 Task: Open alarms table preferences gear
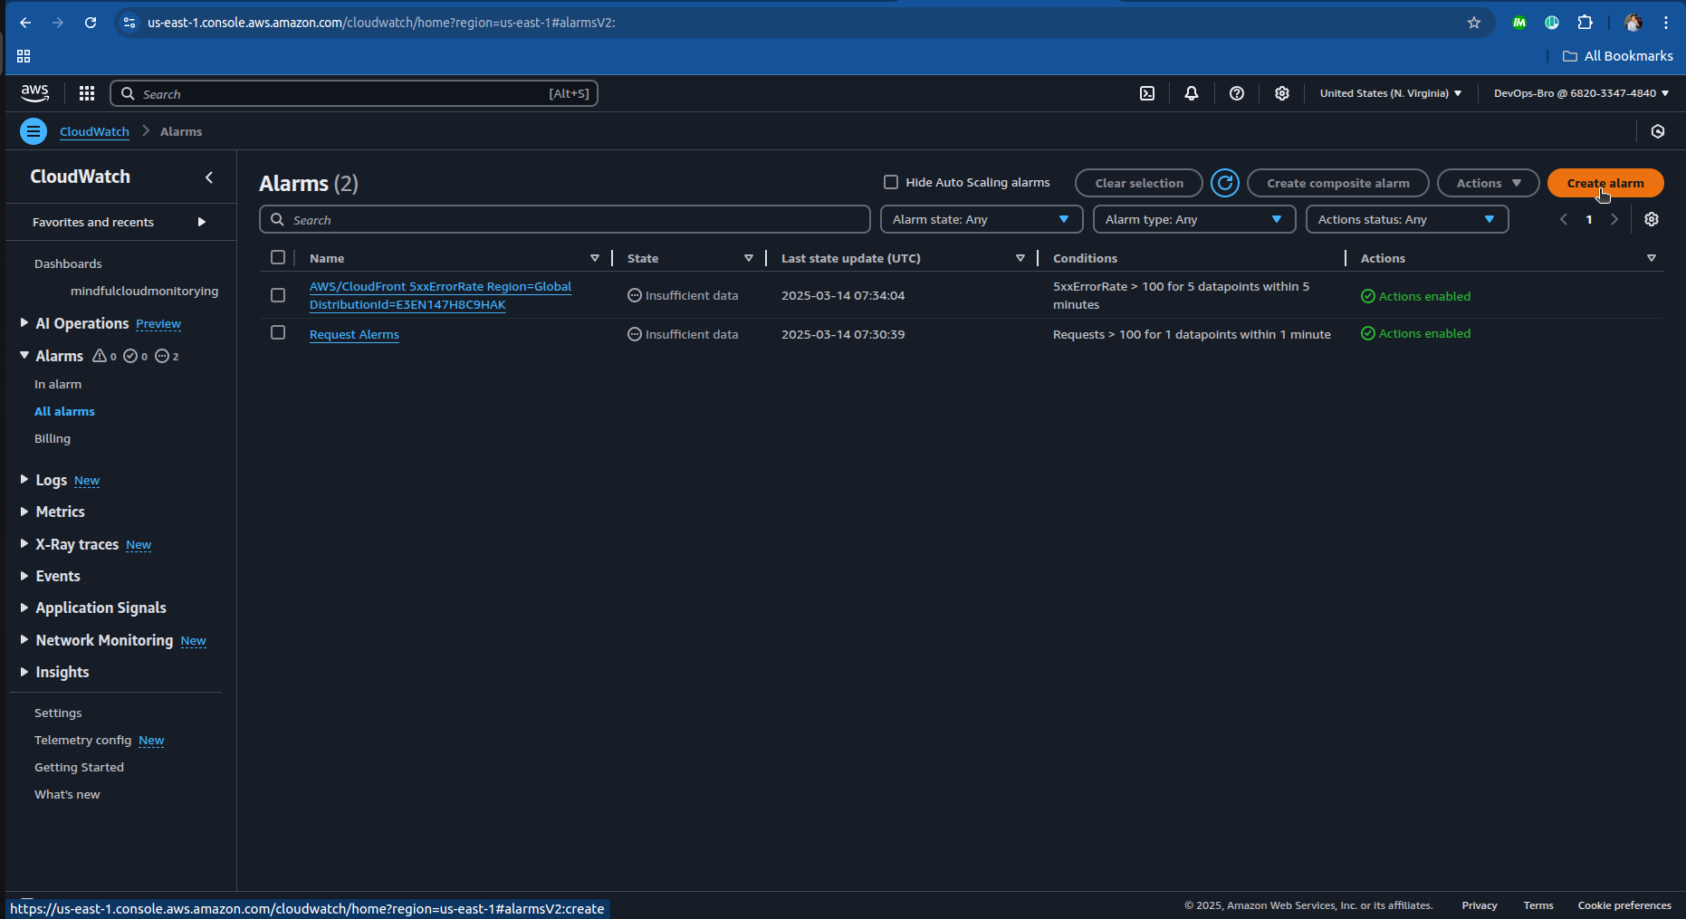tap(1652, 220)
